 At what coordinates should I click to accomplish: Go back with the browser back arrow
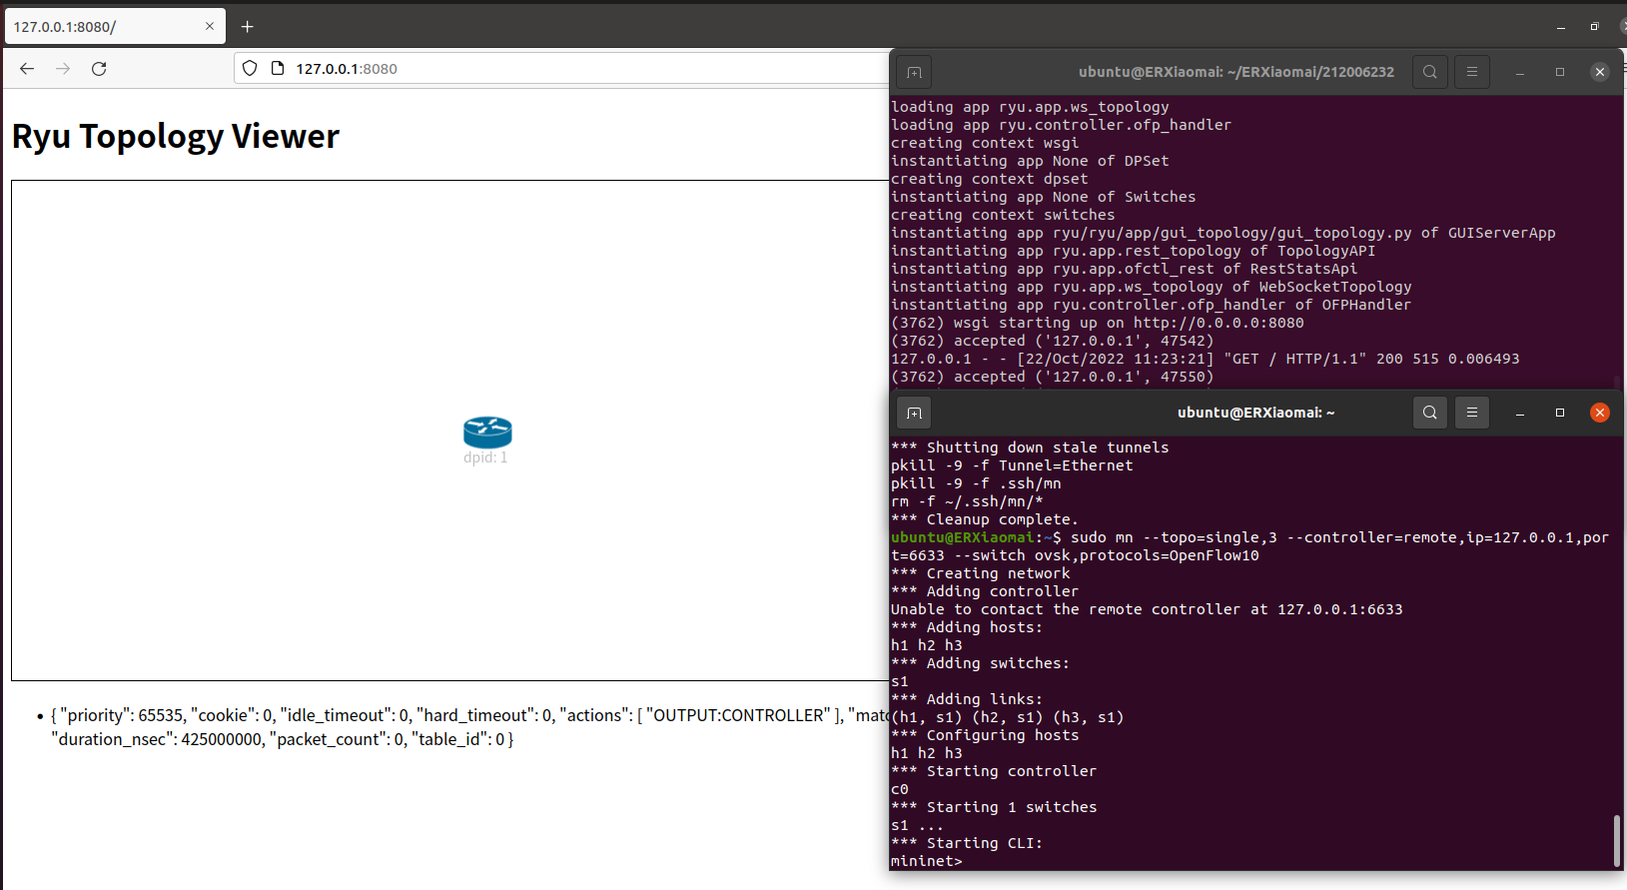tap(27, 68)
